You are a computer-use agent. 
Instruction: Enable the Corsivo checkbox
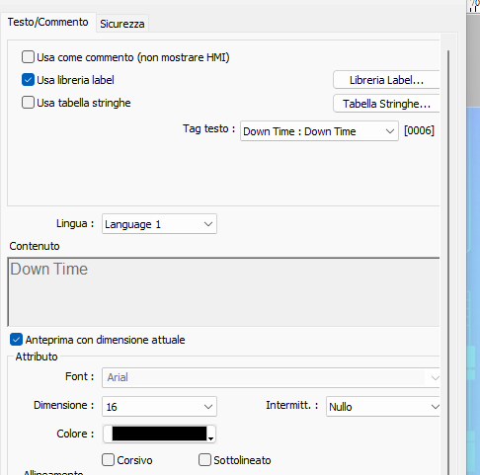click(108, 460)
